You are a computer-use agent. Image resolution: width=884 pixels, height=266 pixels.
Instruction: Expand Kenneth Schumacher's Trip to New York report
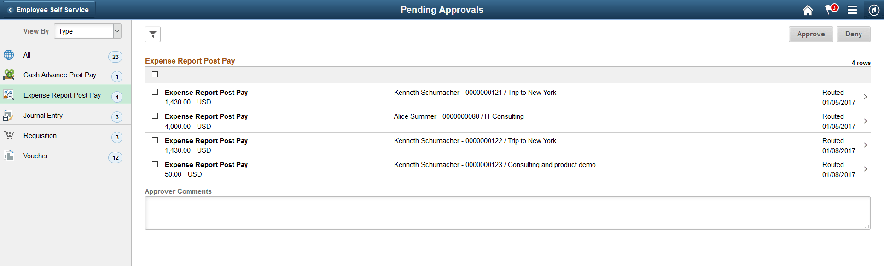866,97
